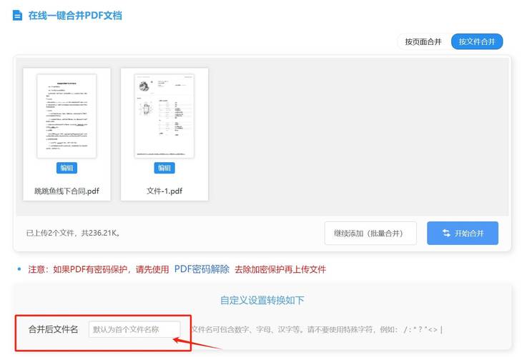Screen dimensions: 522x357
Task: Click the 去除加密保护再上传文件 text
Action: point(280,269)
